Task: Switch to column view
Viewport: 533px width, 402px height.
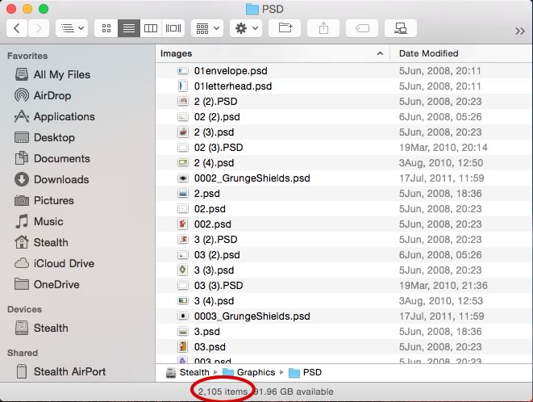Action: click(151, 28)
